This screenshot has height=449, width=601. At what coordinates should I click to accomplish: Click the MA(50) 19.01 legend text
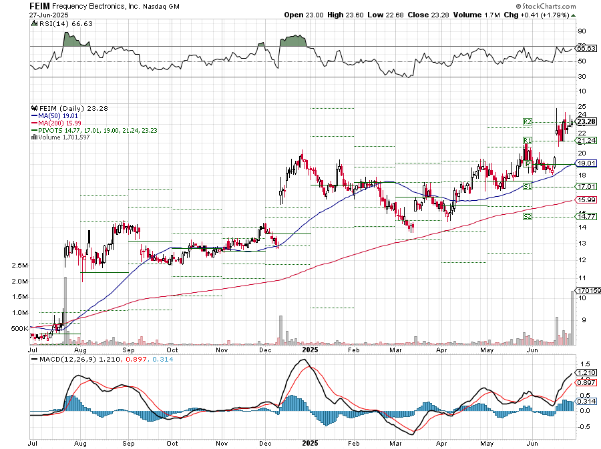click(x=58, y=116)
